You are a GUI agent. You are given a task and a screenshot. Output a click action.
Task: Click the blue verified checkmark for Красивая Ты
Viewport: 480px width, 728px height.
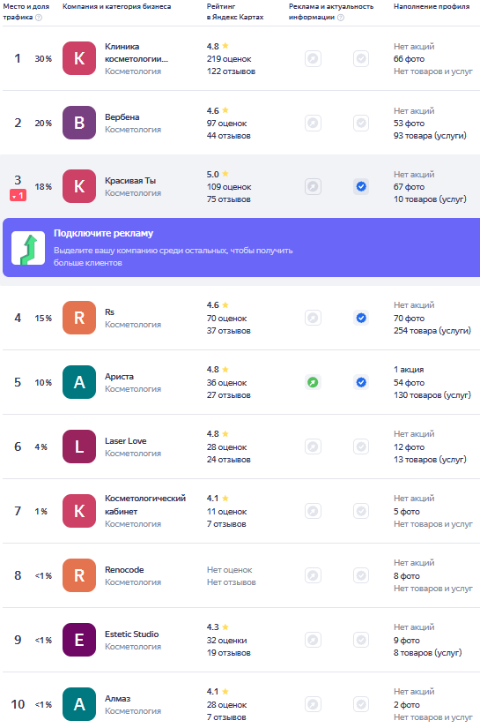click(x=361, y=187)
